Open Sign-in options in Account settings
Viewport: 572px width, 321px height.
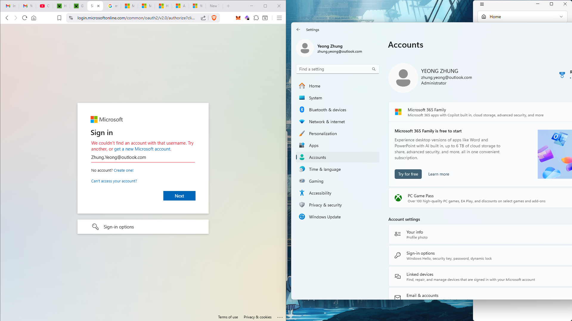point(480,256)
